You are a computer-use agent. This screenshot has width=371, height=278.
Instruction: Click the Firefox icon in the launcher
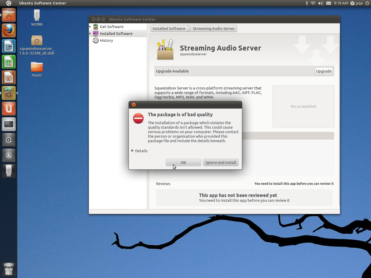[9, 31]
